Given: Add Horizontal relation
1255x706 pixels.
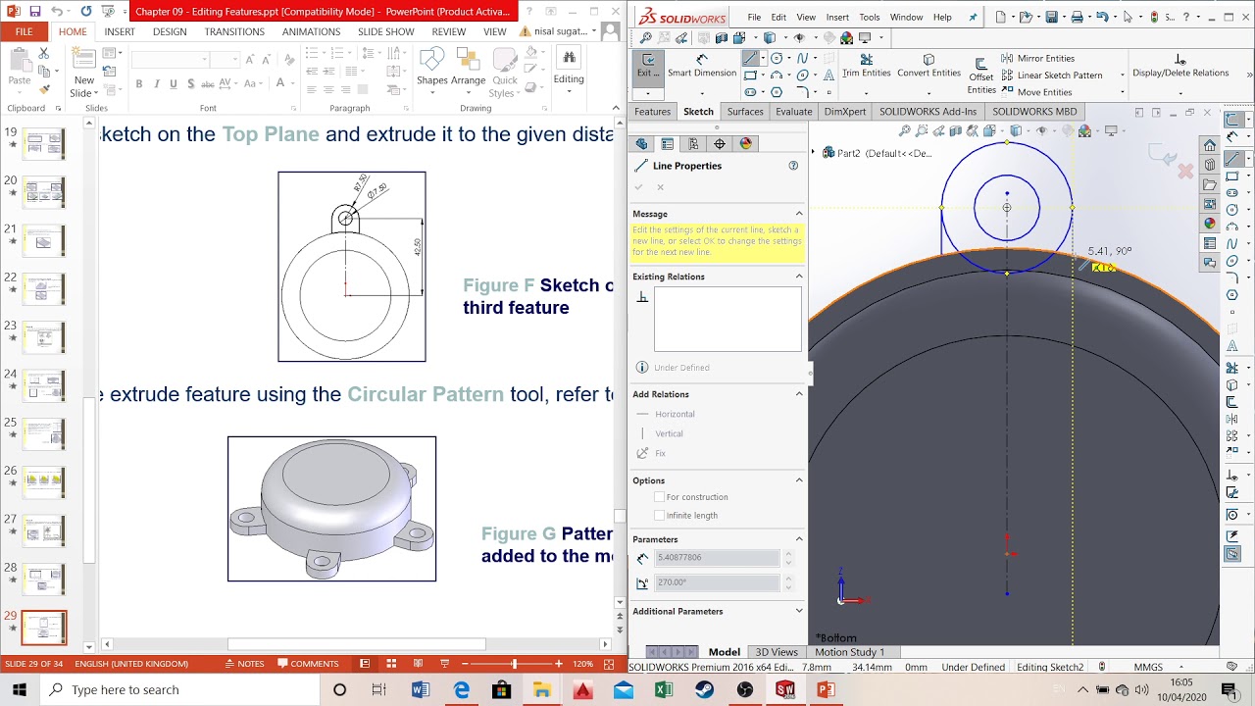Looking at the screenshot, I should coord(666,415).
